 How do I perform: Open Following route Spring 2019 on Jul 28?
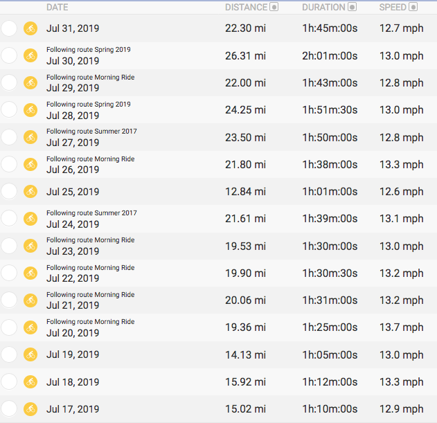[89, 105]
